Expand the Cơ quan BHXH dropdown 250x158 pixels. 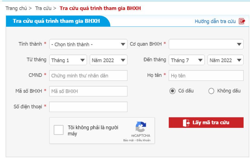coord(206,44)
